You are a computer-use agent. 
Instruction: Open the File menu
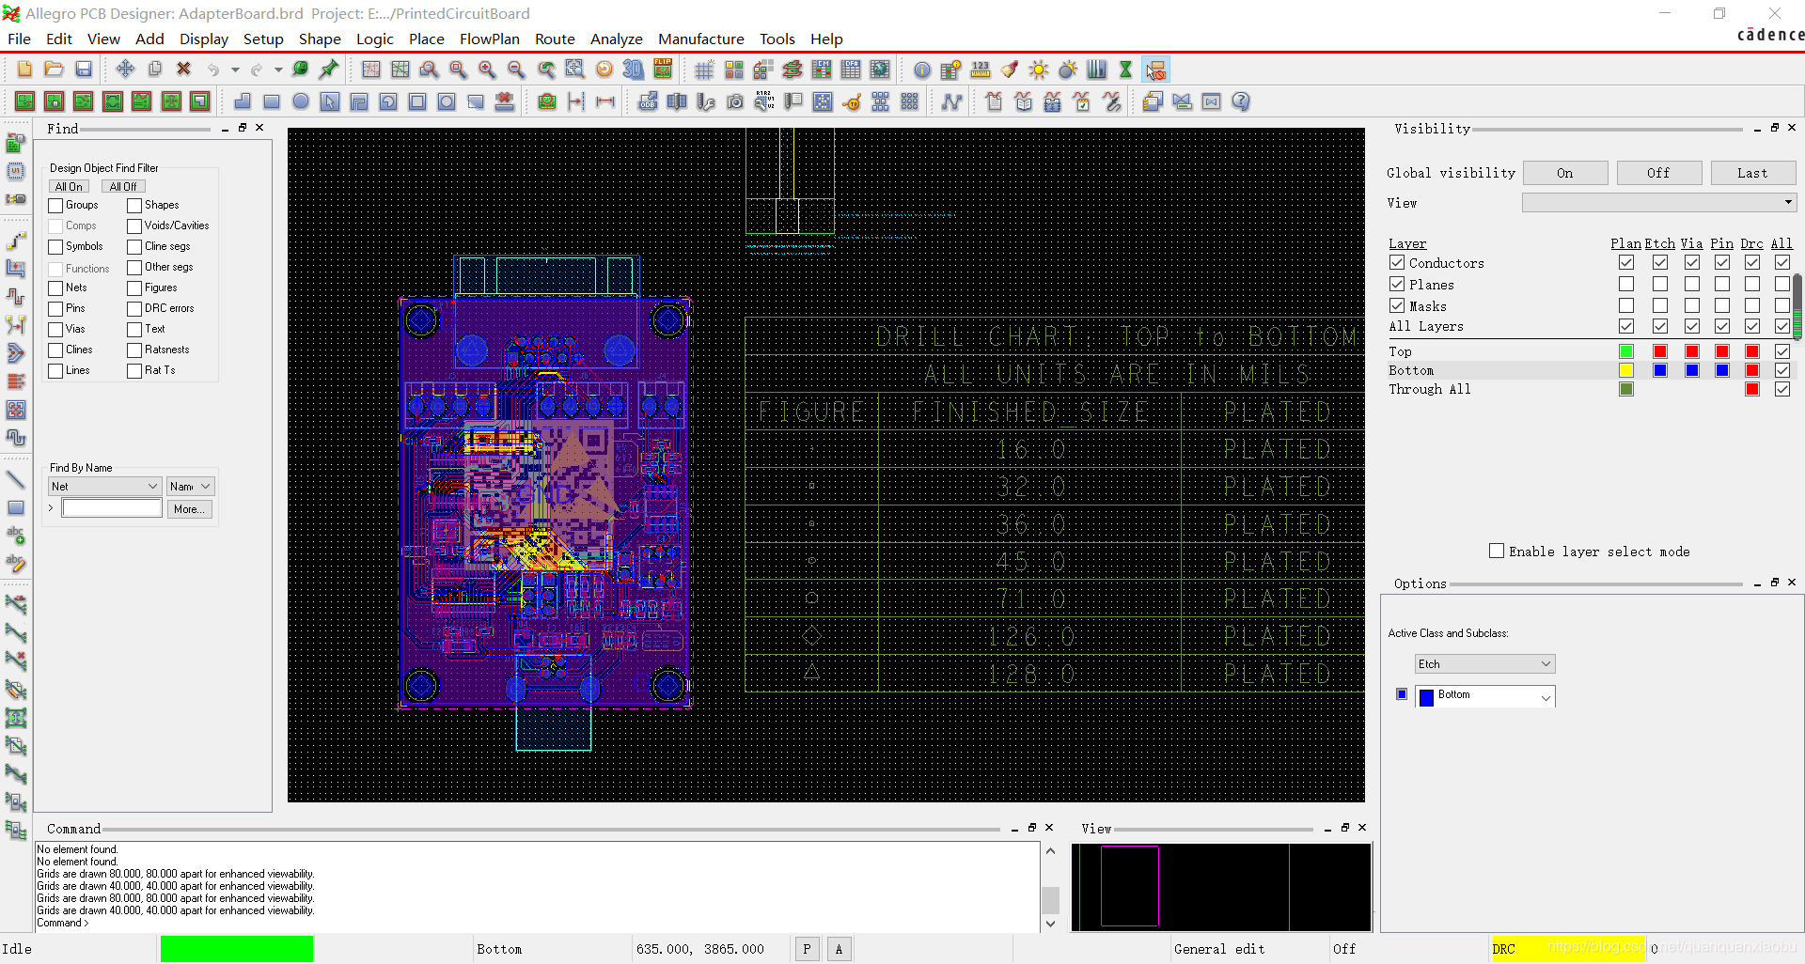click(19, 39)
